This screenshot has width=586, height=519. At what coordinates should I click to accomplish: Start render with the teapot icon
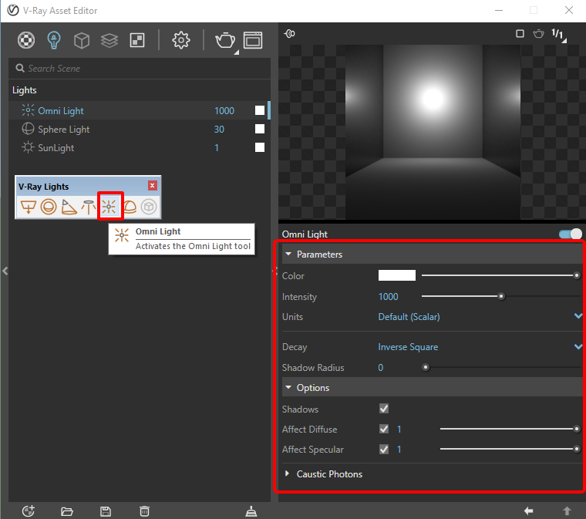[224, 40]
